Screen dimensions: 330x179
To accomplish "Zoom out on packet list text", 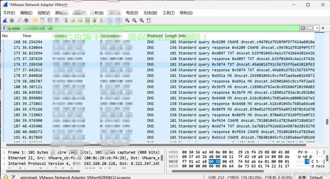I will pyautogui.click(x=134, y=20).
